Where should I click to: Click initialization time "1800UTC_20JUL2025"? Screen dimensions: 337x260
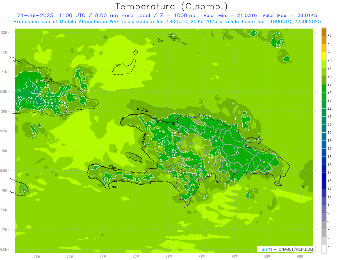191,22
